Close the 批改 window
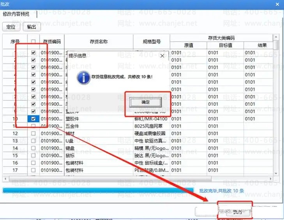Viewport: 284px width, 220px height. click(x=277, y=4)
